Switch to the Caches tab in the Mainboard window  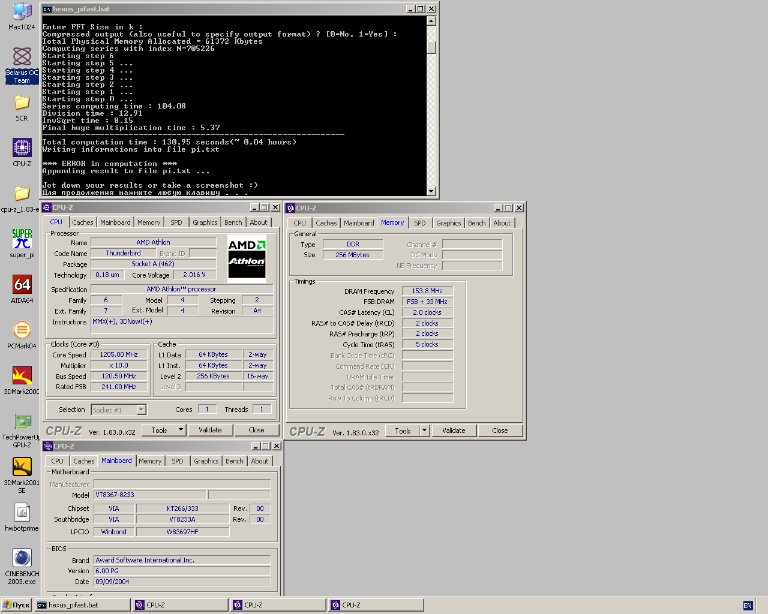[84, 461]
